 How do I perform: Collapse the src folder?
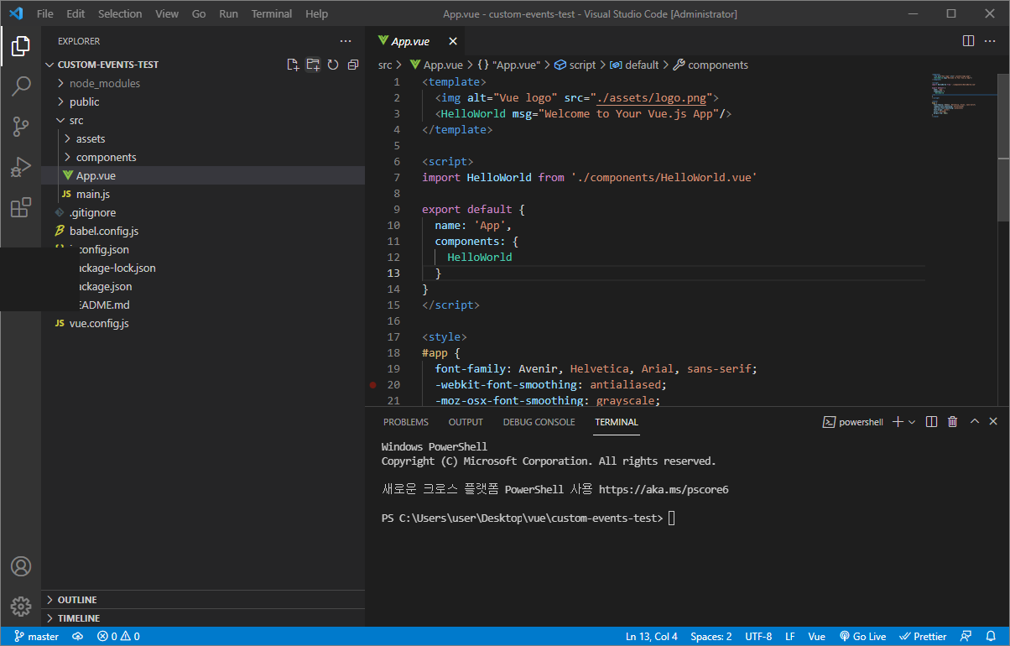click(203, 120)
